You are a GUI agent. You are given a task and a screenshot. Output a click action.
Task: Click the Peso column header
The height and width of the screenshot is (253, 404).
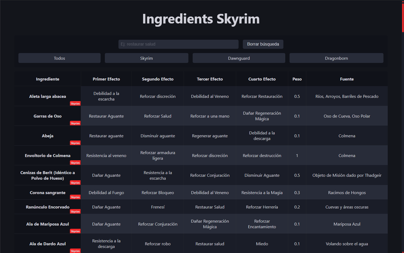point(297,79)
